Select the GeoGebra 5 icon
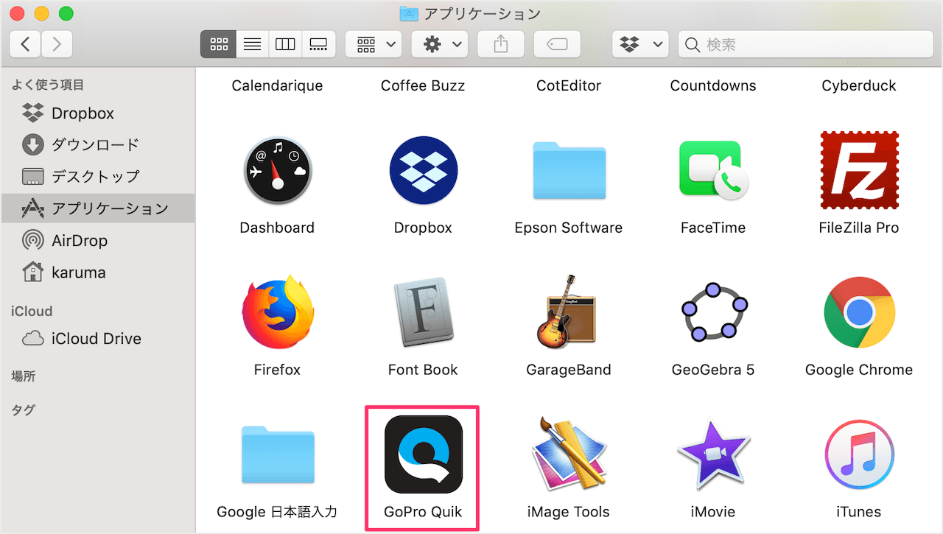 point(713,311)
